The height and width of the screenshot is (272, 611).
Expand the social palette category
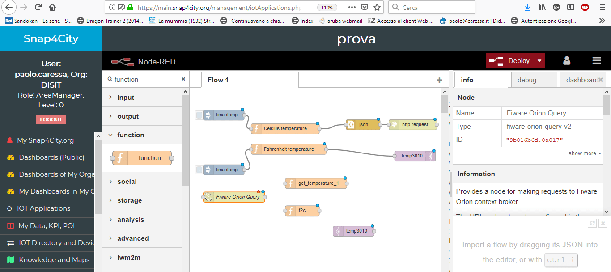(x=142, y=182)
